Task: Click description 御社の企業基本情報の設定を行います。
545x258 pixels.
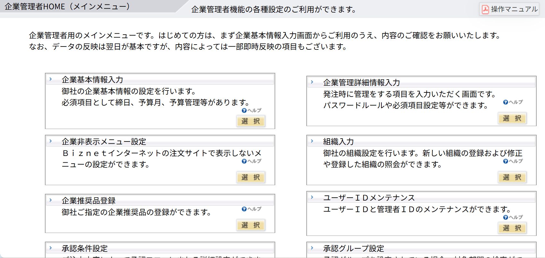Action: (x=129, y=91)
